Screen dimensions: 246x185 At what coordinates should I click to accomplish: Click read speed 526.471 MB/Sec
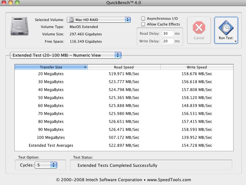pos(124,130)
